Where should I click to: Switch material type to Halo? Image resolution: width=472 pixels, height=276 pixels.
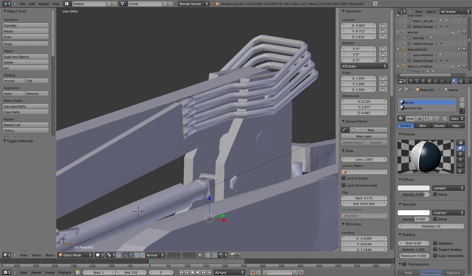coord(456,126)
